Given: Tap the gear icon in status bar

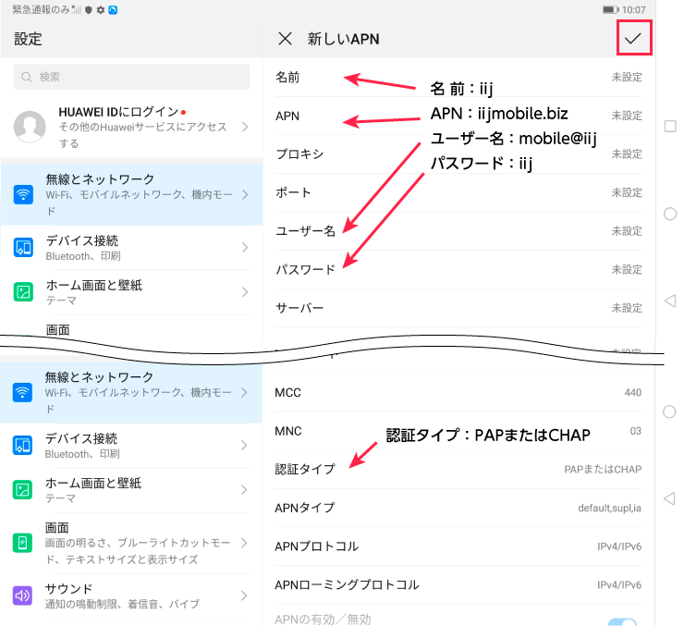Looking at the screenshot, I should click(x=101, y=9).
